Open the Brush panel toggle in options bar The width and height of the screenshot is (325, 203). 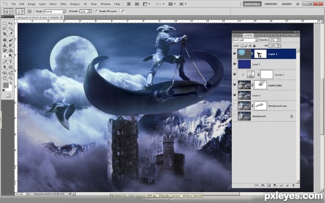[x=29, y=11]
